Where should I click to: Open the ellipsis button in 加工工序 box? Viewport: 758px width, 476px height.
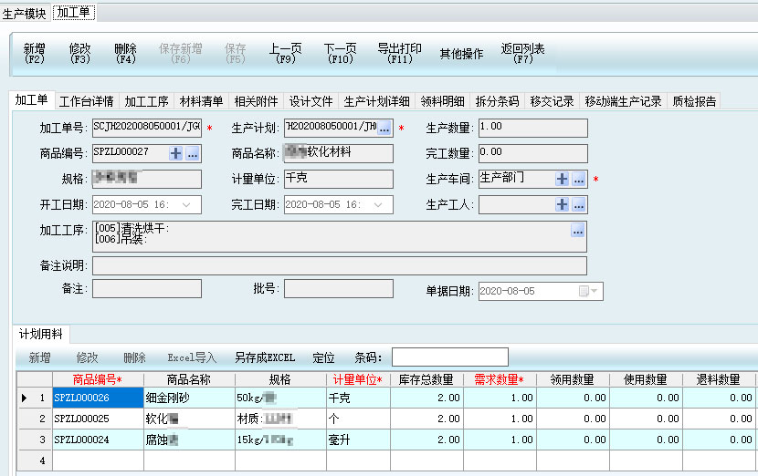(x=578, y=231)
